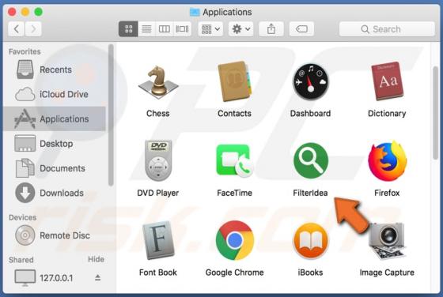The height and width of the screenshot is (297, 443).
Task: Open the gear Action menu dropdown
Action: [241, 29]
